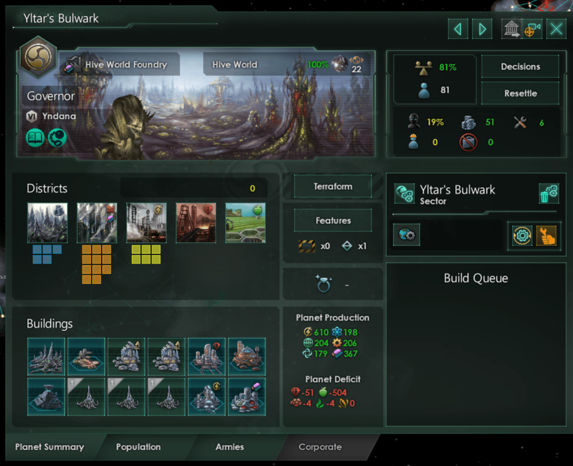Click the delete sector trash icon
This screenshot has width=573, height=466.
[x=549, y=193]
